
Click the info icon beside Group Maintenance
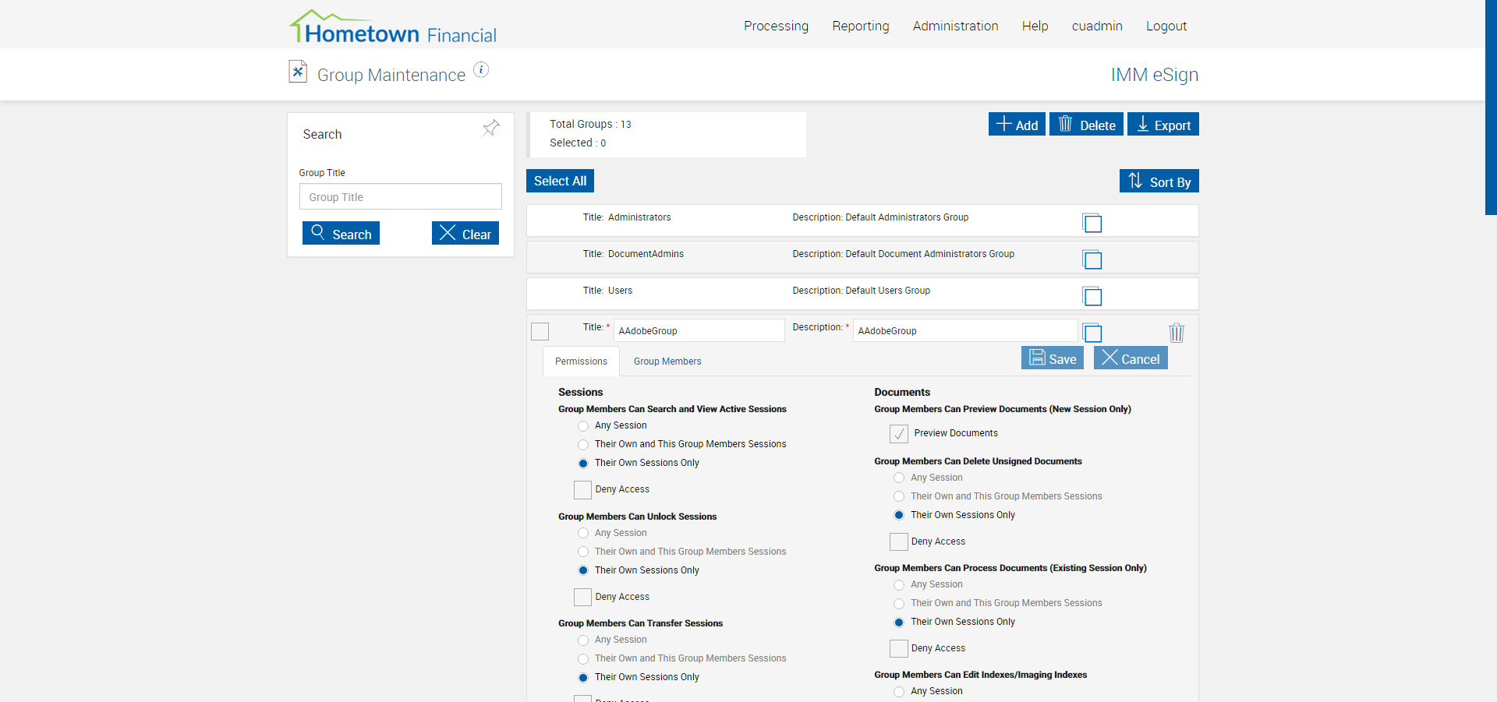tap(482, 70)
